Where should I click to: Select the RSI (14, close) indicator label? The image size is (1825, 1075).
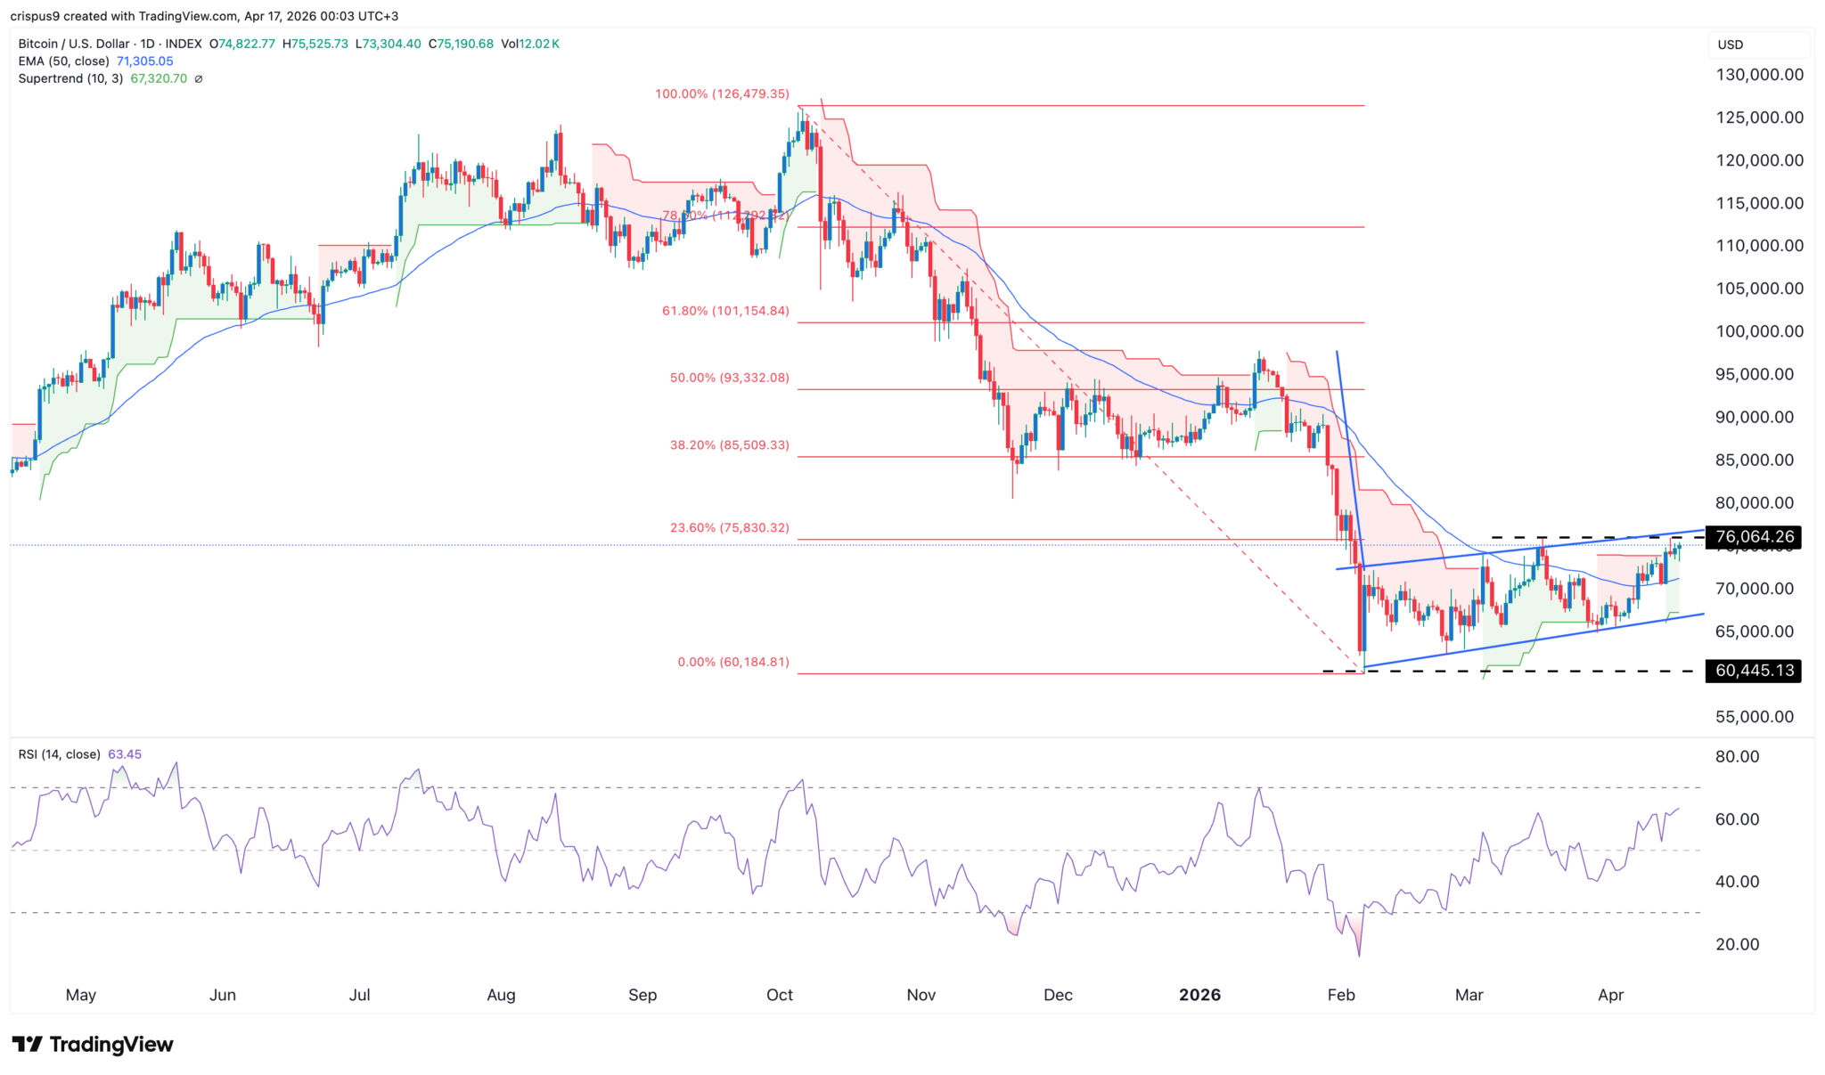[x=59, y=754]
